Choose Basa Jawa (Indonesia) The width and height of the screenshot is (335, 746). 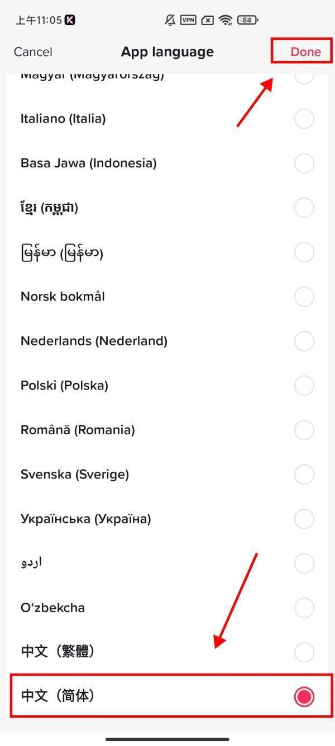click(x=167, y=163)
